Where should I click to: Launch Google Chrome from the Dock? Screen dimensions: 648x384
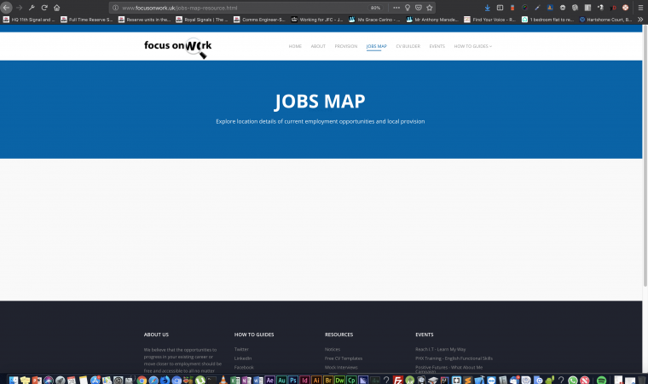click(142, 380)
